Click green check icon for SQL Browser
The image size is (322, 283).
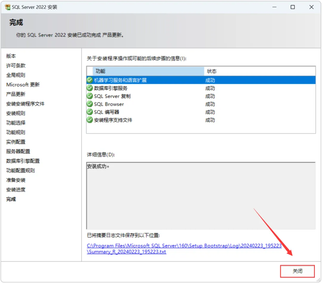click(90, 104)
